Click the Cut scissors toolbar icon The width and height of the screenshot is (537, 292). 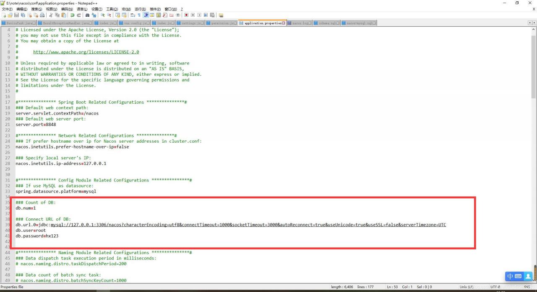tap(51, 15)
